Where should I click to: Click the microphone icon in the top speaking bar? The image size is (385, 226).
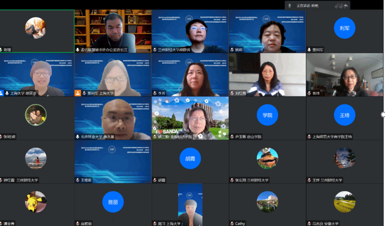pos(290,5)
